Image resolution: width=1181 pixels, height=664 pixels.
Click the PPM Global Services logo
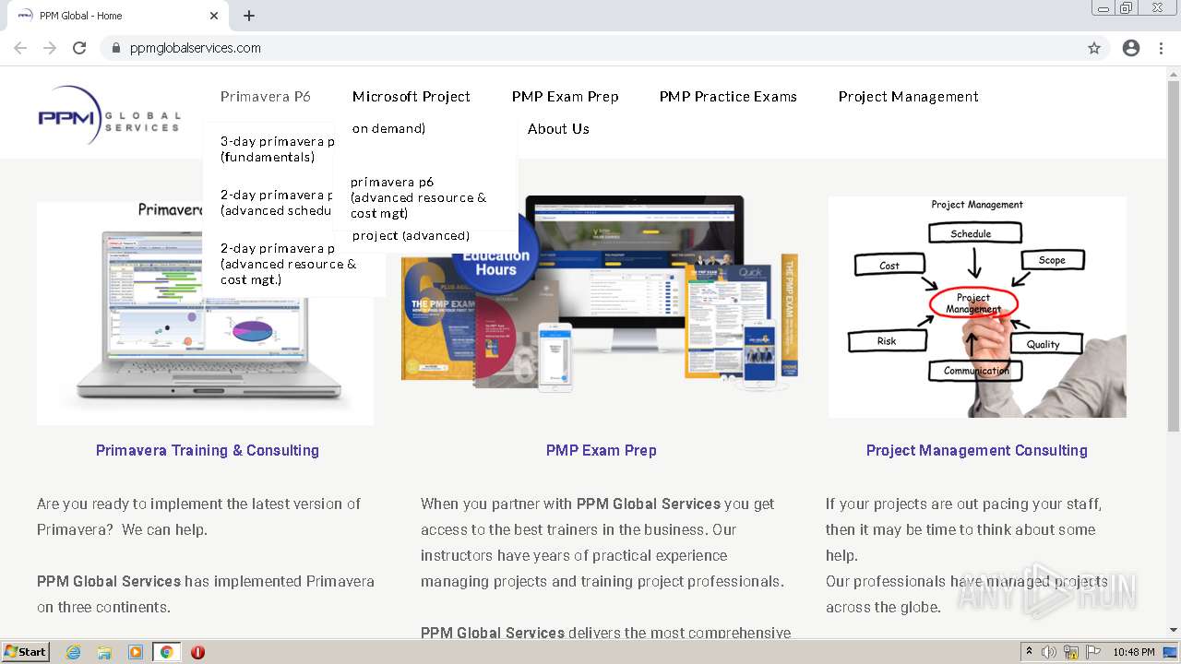tap(109, 115)
